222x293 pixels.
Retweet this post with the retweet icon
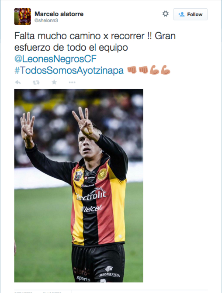(36, 82)
